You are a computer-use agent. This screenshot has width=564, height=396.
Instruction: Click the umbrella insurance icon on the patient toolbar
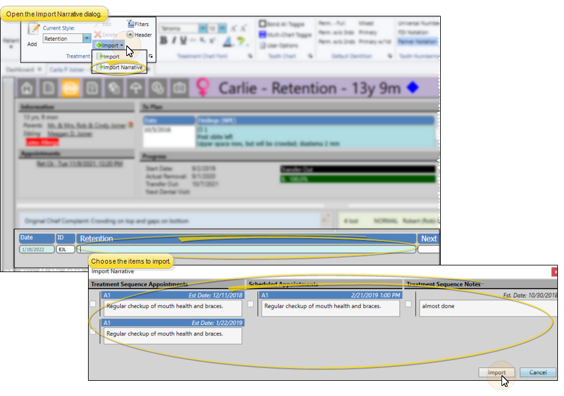135,88
